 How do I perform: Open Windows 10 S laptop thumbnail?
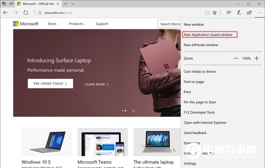(x=47, y=142)
